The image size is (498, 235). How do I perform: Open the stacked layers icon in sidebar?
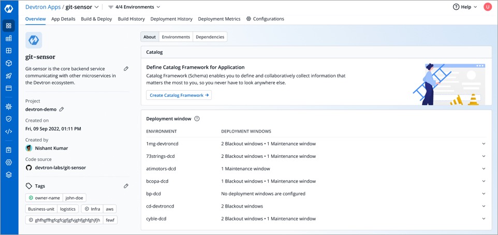click(9, 174)
